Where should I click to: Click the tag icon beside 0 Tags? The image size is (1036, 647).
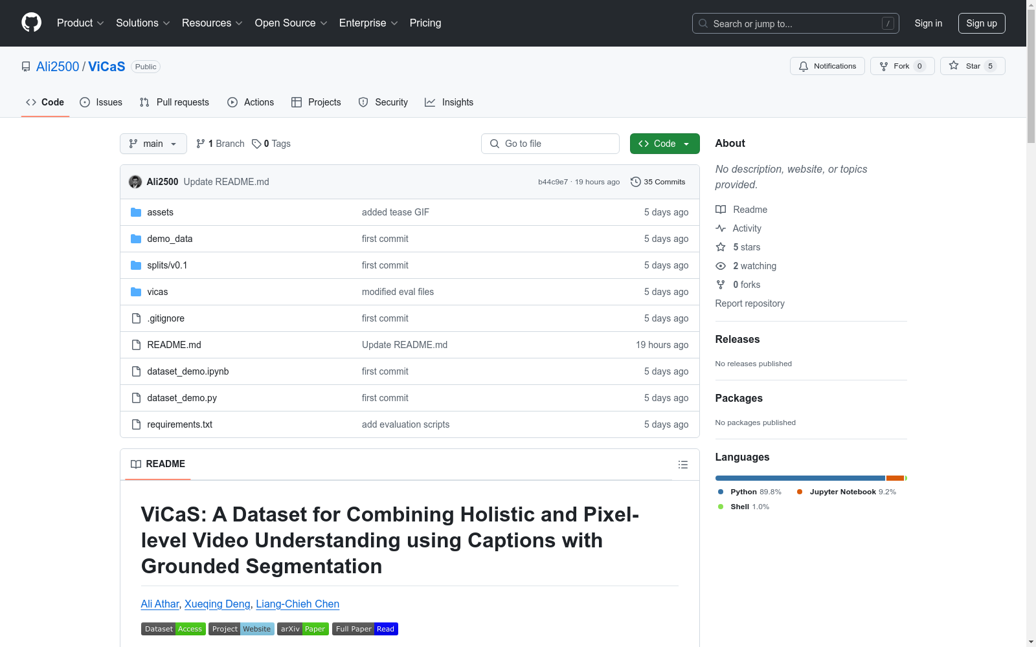coord(256,144)
